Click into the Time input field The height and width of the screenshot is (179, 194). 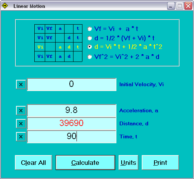coord(72,136)
